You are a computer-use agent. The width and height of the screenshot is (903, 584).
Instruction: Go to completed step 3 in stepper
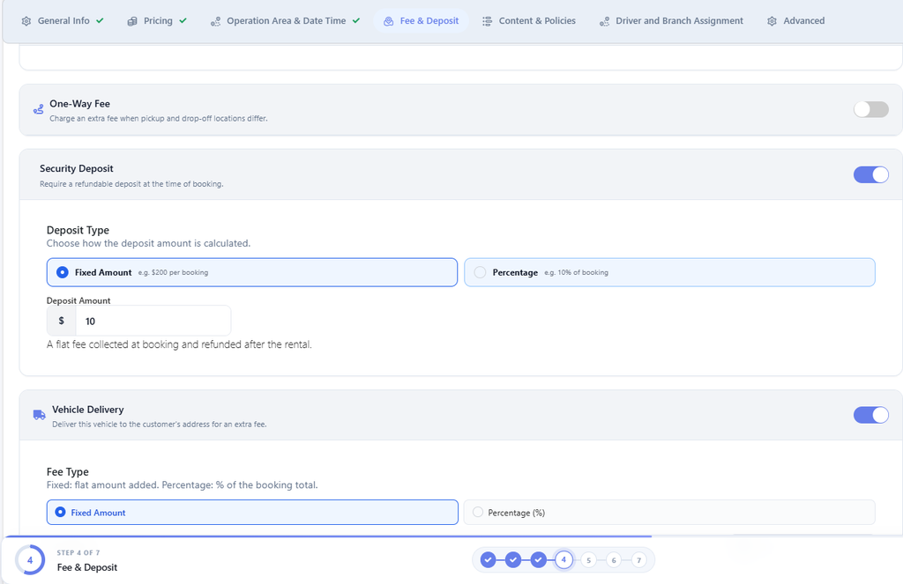coord(539,560)
